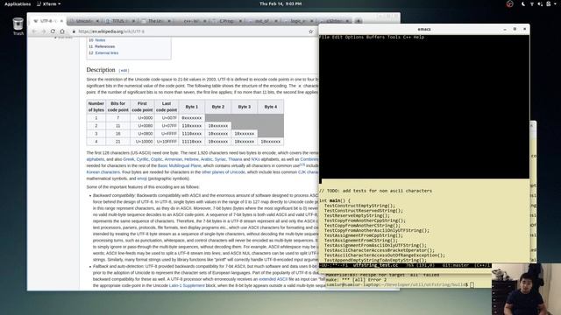561x315 pixels.
Task: Toggle the night light moon icon
Action: (523, 3)
